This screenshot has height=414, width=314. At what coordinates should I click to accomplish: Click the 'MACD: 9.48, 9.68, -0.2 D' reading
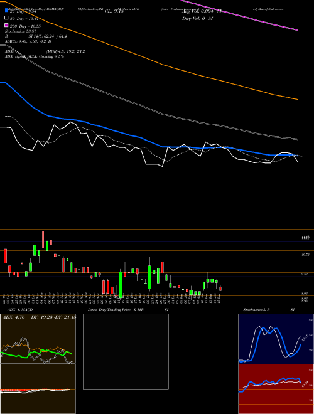[x=28, y=41]
